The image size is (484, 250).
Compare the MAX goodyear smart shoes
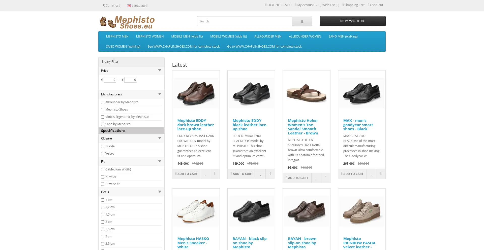pyautogui.click(x=381, y=174)
